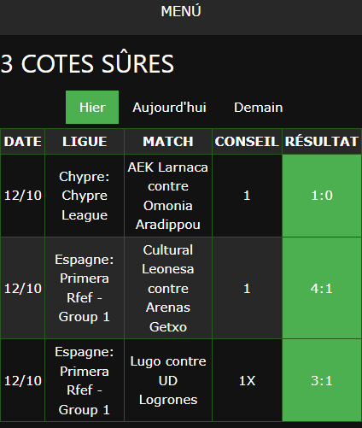This screenshot has width=362, height=428.
Task: Click conseil 1 for AEK Larnaca row
Action: 247,196
